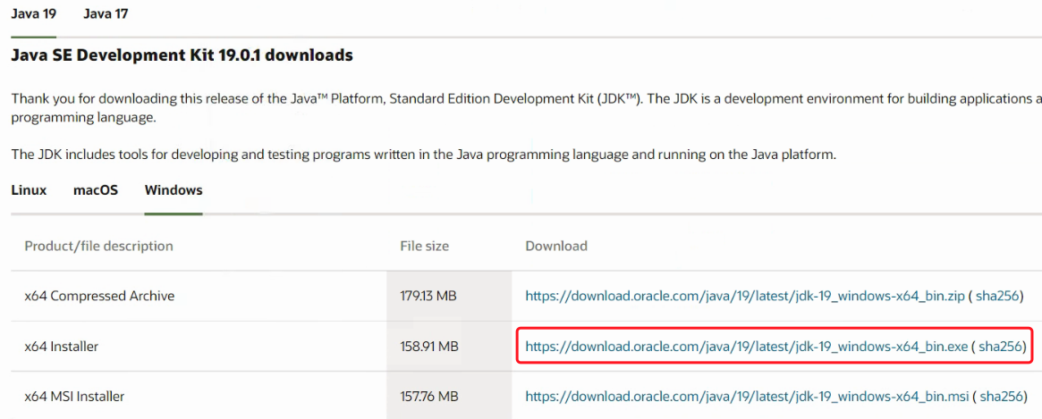Click the 'Product/file description' column header

(x=99, y=246)
